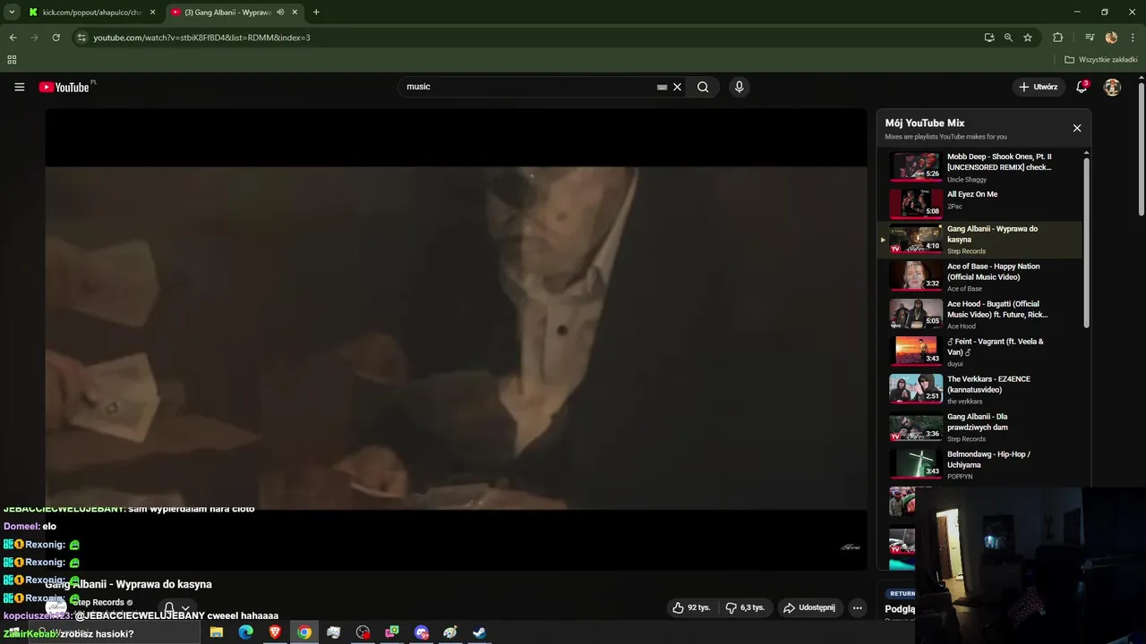Open the apps grid in bookmarks bar
The height and width of the screenshot is (644, 1146).
tap(12, 60)
